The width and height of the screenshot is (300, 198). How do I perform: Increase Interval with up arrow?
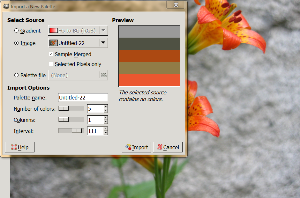pos(106,129)
